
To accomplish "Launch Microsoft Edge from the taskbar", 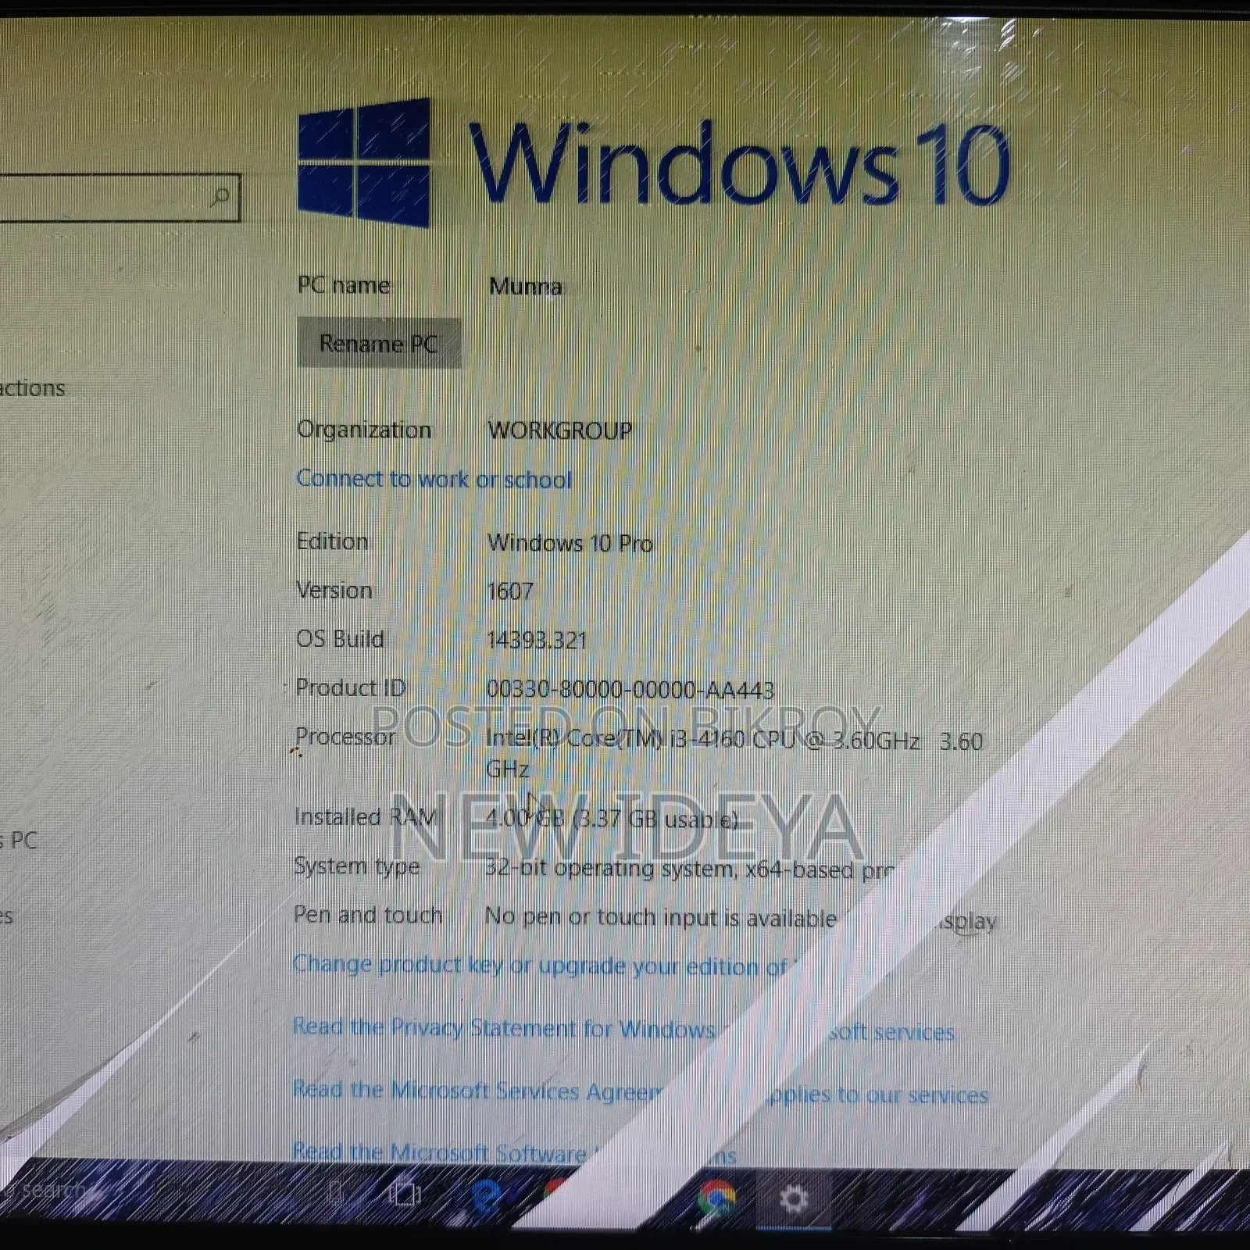I will tap(486, 1195).
